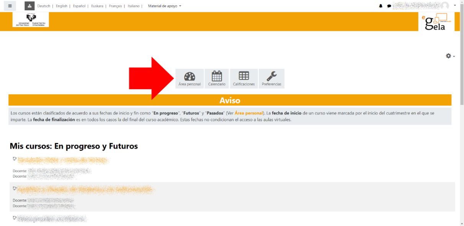This screenshot has height=226, width=464.
Task: Switch language to Euskara
Action: pos(97,6)
